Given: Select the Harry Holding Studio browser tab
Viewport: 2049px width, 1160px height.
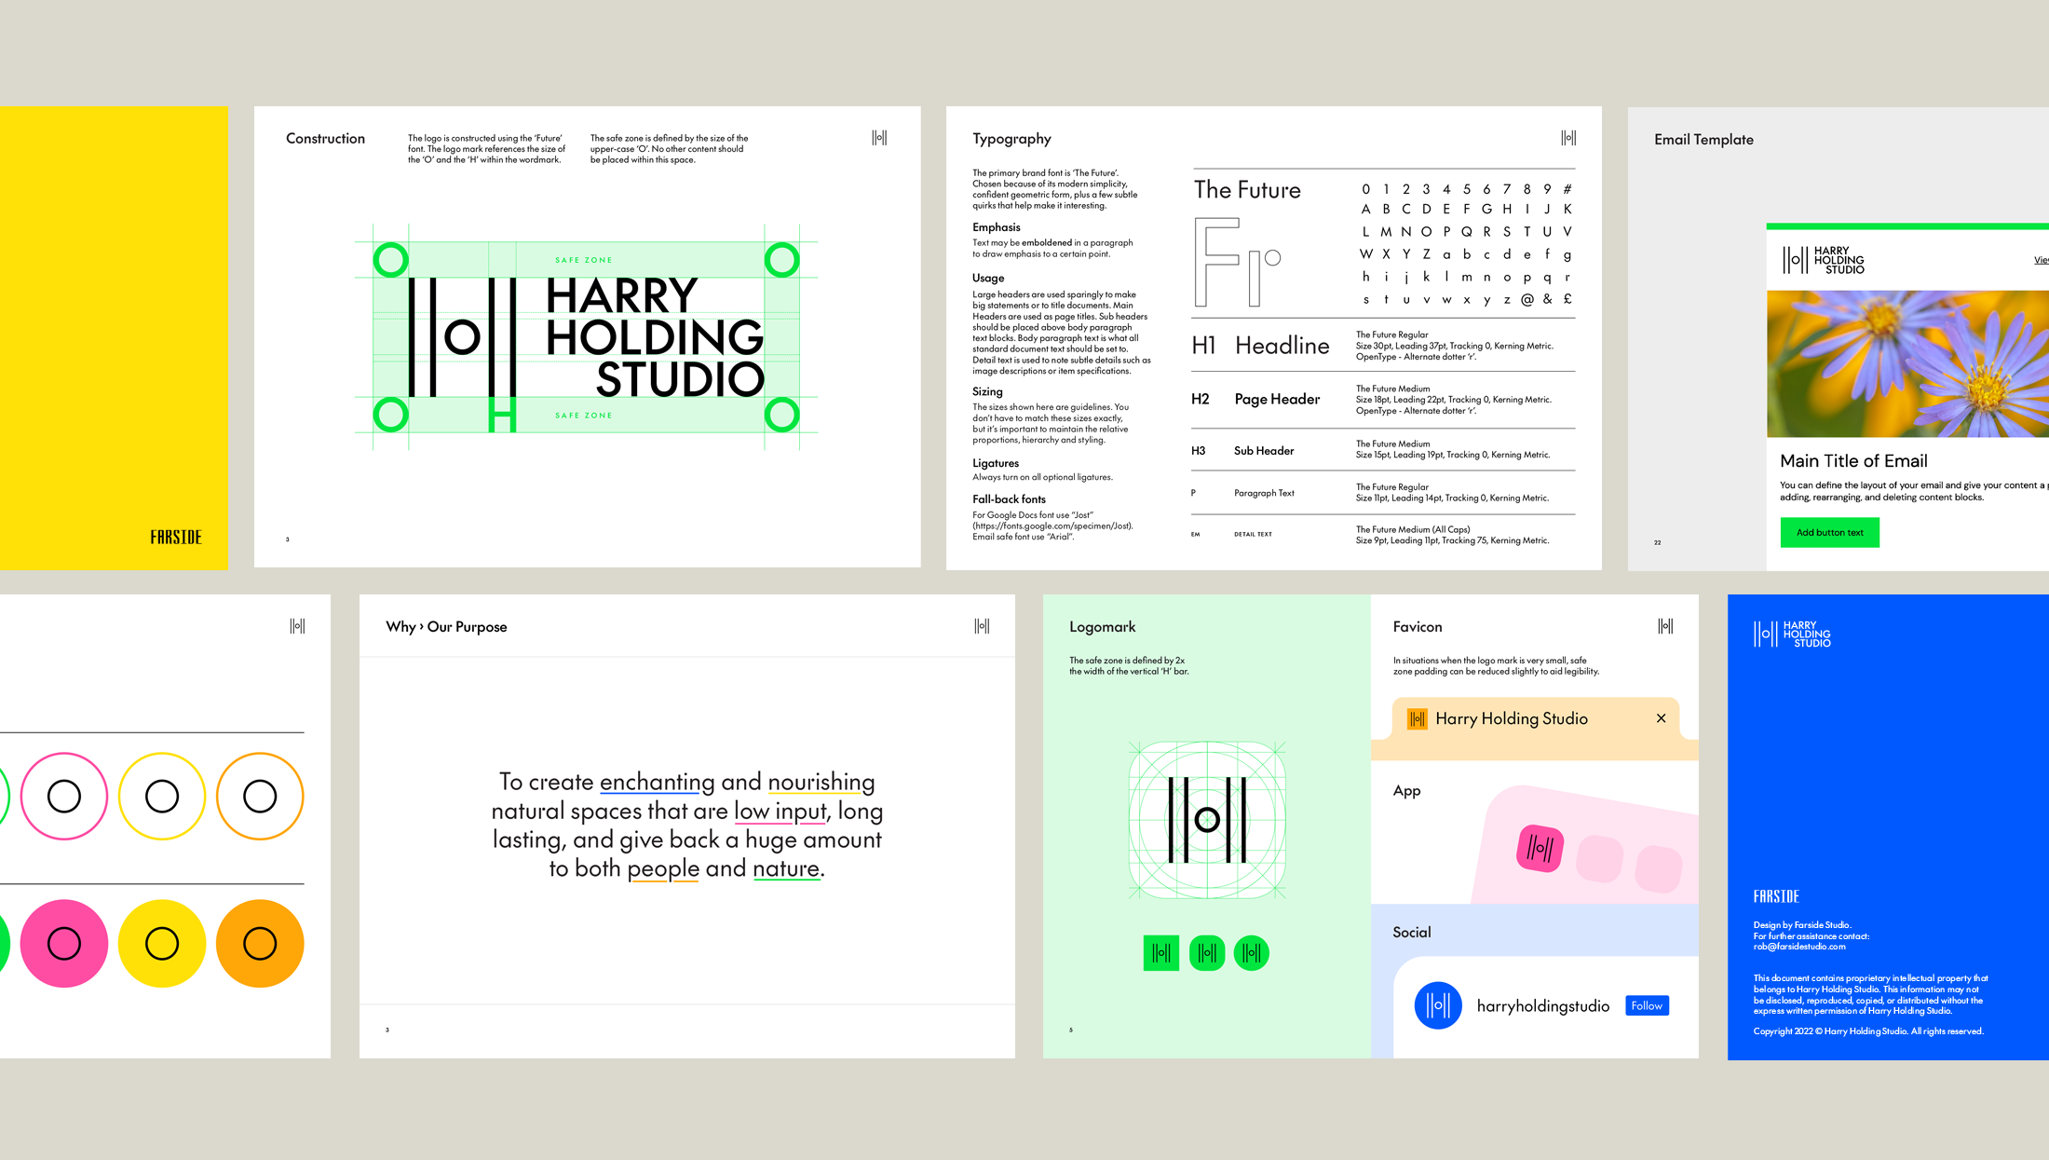Looking at the screenshot, I should pos(1536,719).
